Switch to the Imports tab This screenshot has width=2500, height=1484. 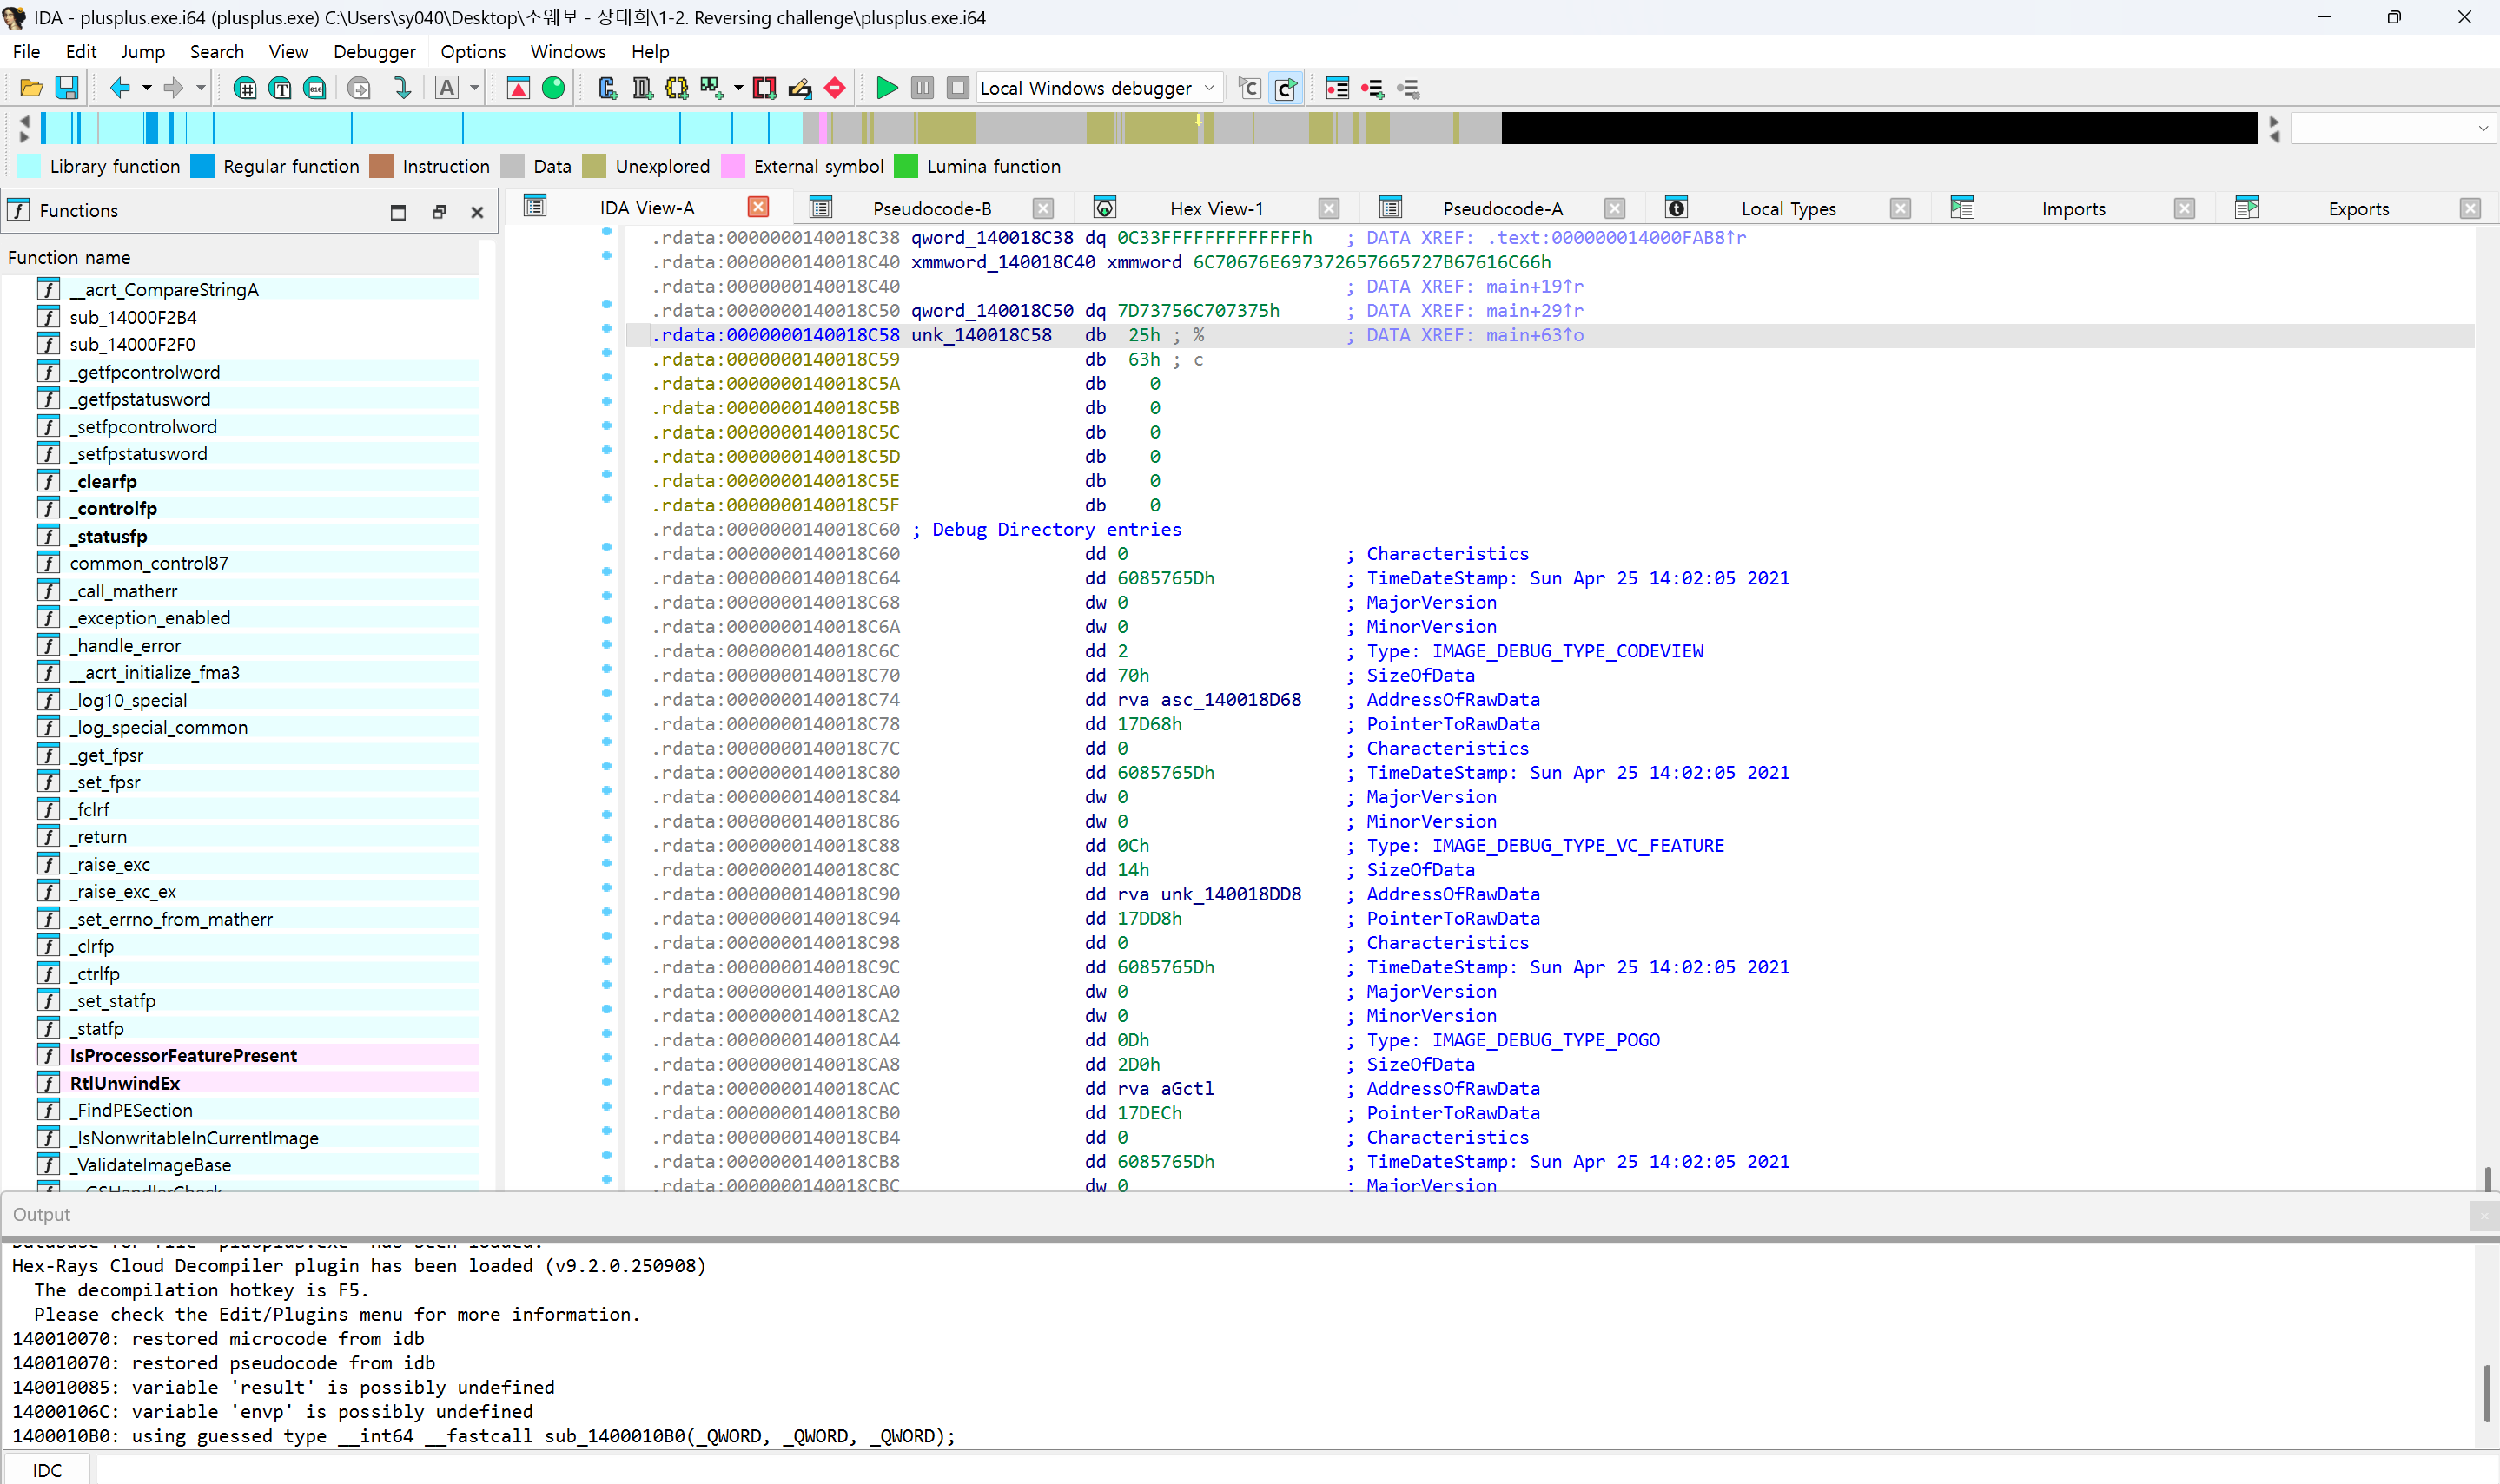(2073, 208)
